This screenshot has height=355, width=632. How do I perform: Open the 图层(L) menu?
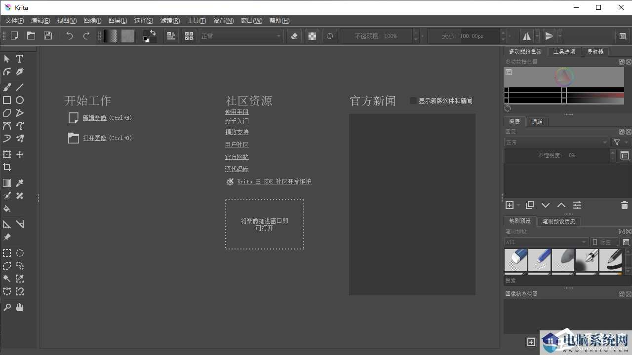[x=118, y=21]
